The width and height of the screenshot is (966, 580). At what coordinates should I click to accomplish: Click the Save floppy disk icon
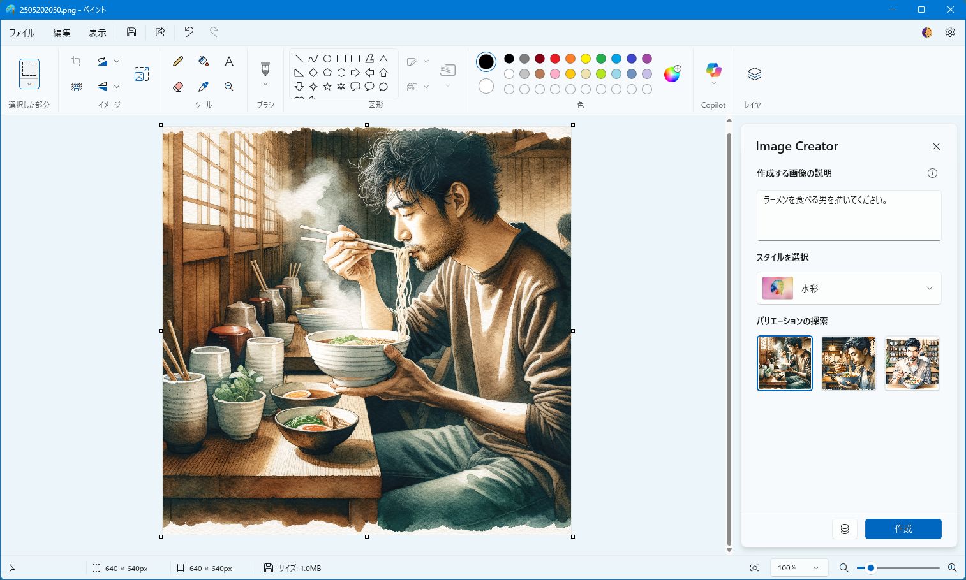click(x=131, y=32)
